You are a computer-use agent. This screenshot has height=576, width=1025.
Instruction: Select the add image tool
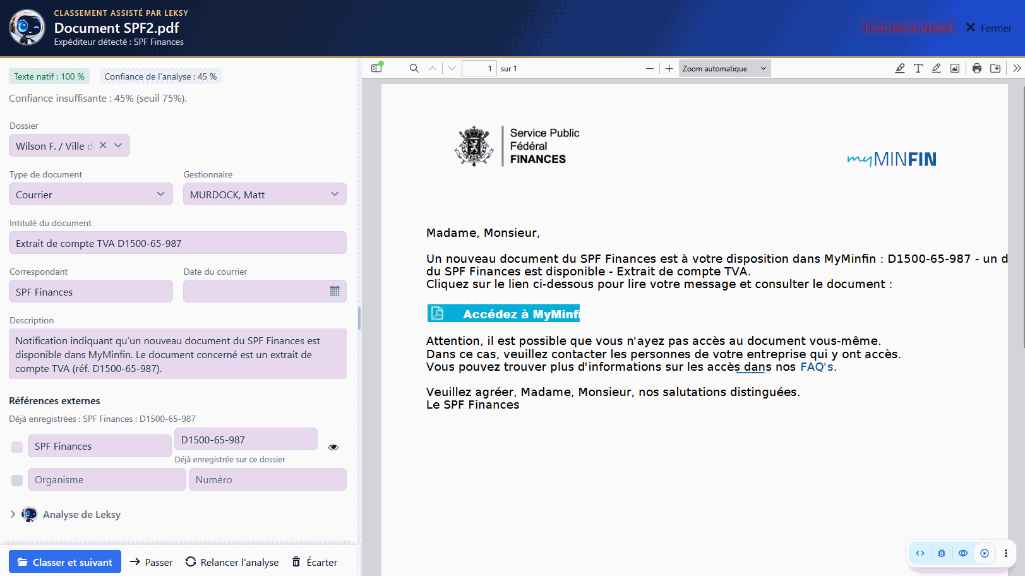tap(955, 68)
